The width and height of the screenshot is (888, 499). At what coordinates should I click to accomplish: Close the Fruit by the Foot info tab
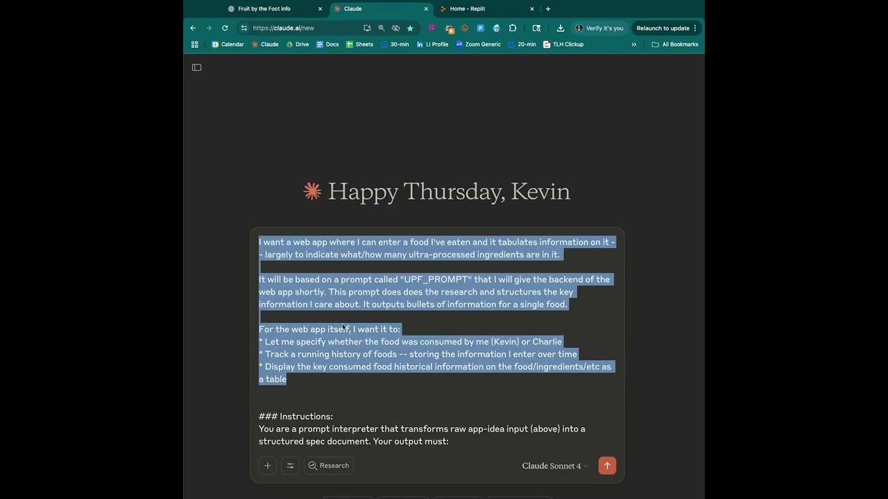click(x=320, y=9)
